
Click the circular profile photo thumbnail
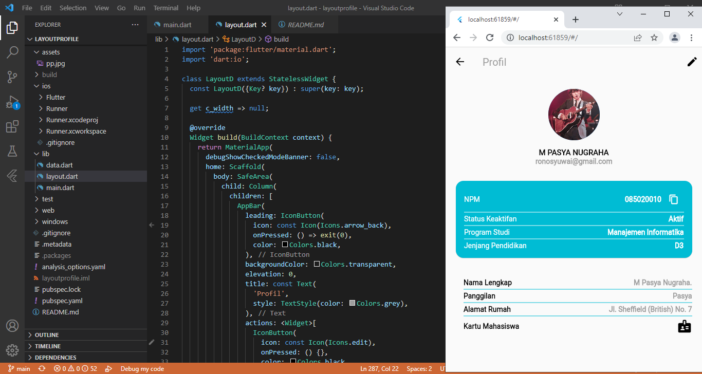[574, 115]
